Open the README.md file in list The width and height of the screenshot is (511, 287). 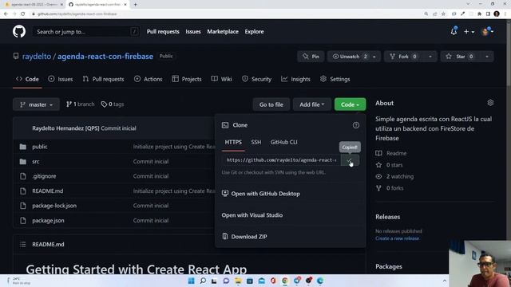tap(48, 191)
